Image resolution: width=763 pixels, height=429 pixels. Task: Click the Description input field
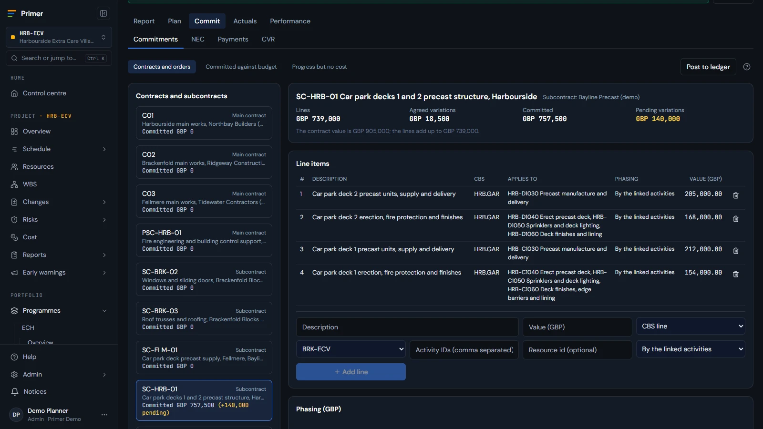(x=407, y=327)
